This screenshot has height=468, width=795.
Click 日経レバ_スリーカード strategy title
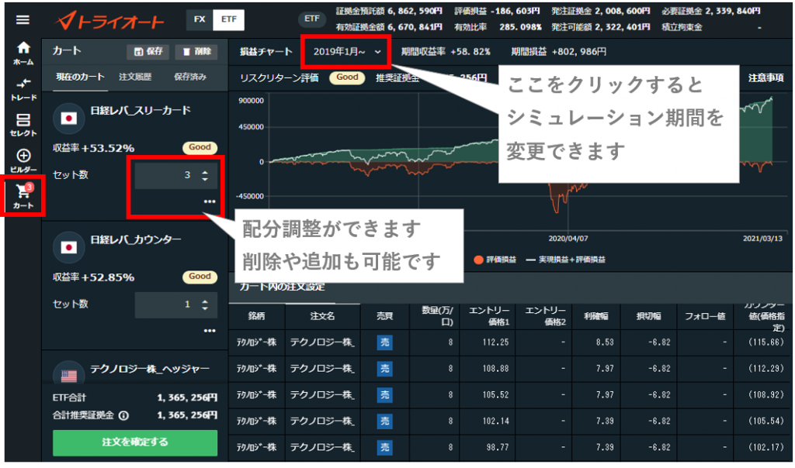[x=141, y=110]
